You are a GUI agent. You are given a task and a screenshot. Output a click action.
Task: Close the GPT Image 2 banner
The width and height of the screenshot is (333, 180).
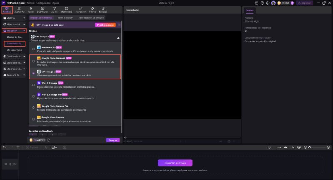click(119, 25)
